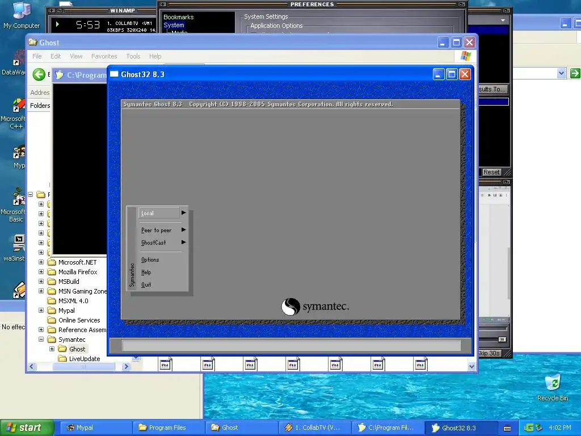Click the Reset button in background panel
This screenshot has width=581, height=436.
coord(491,172)
